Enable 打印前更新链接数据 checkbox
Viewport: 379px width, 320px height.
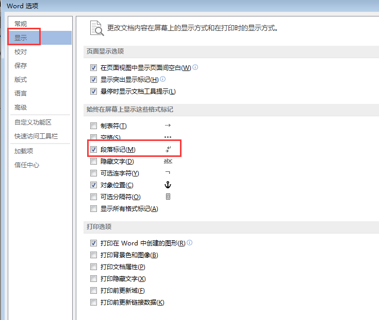[x=93, y=303]
